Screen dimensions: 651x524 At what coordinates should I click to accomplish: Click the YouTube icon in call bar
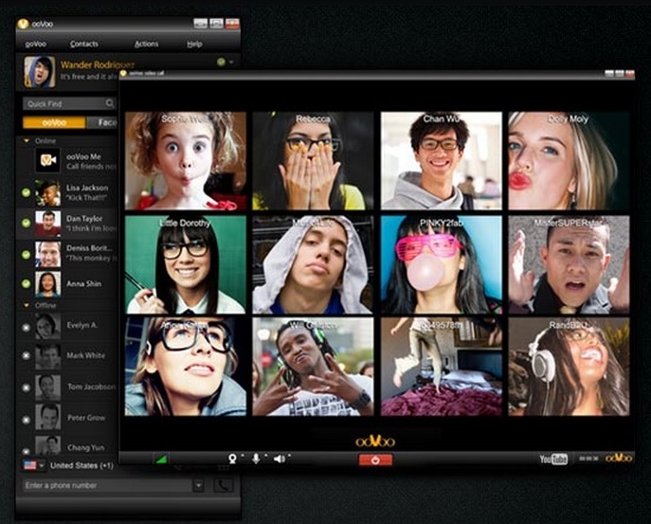(x=553, y=459)
